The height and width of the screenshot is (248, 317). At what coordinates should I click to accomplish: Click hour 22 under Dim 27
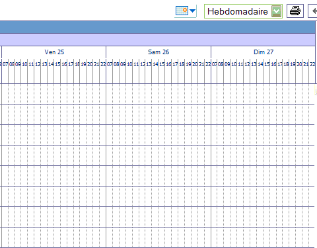click(312, 64)
